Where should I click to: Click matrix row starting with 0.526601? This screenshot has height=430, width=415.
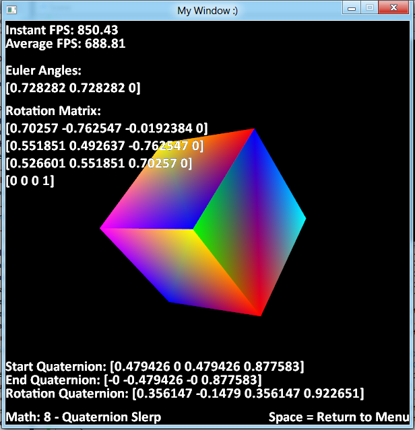click(99, 163)
